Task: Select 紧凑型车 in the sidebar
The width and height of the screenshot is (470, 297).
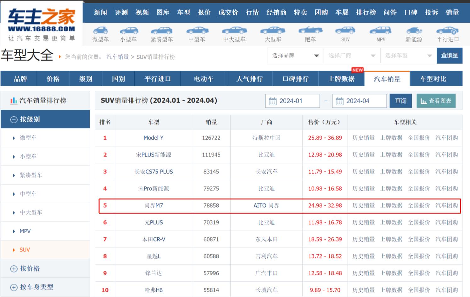Action: (x=31, y=175)
